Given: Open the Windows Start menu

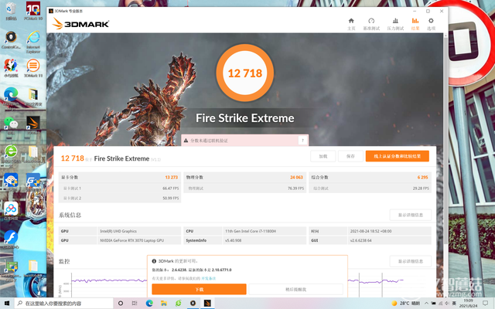Looking at the screenshot, I should pos(7,304).
